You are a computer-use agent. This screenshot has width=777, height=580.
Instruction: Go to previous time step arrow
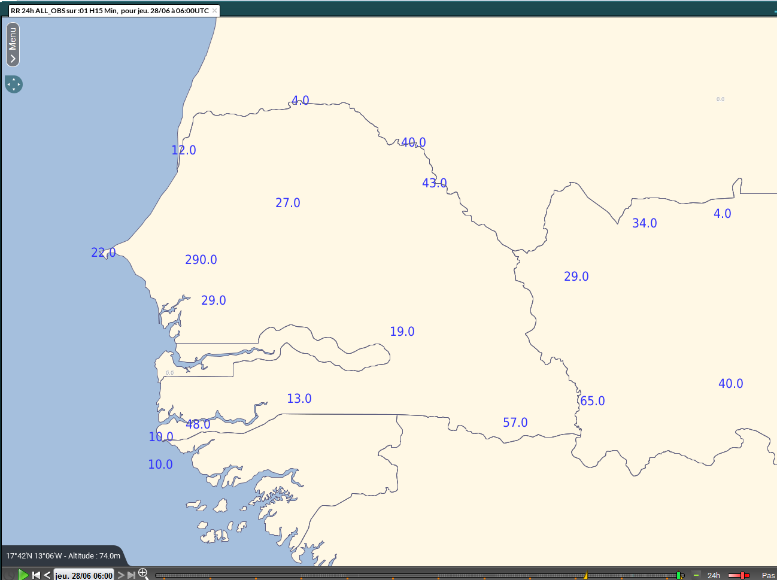pos(47,575)
